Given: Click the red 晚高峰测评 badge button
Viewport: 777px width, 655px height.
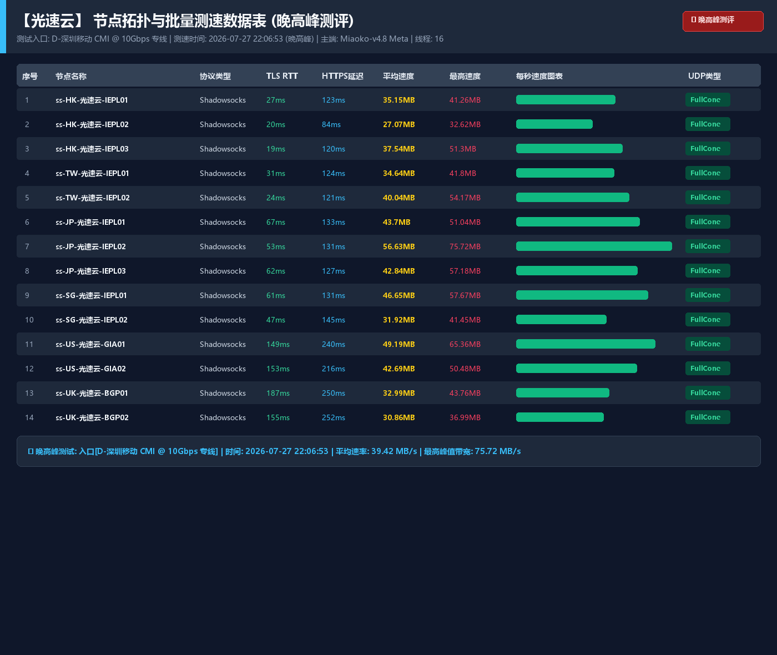Looking at the screenshot, I should [x=723, y=21].
